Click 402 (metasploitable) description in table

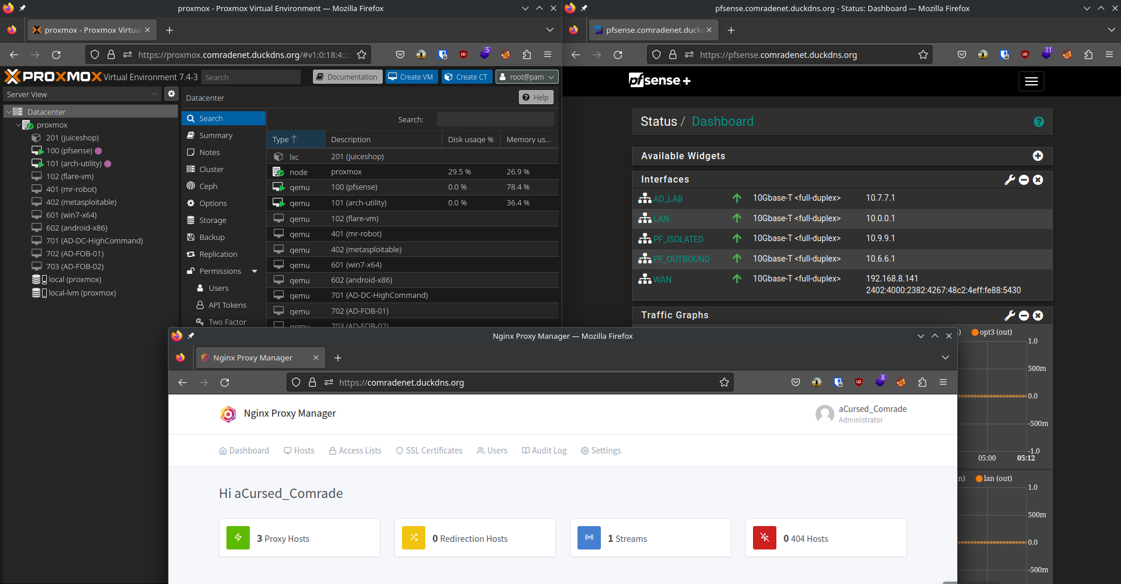point(366,249)
